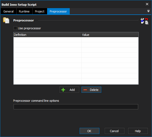The image size is (152, 137).
Task: Go to the Project tab
Action: [40, 11]
